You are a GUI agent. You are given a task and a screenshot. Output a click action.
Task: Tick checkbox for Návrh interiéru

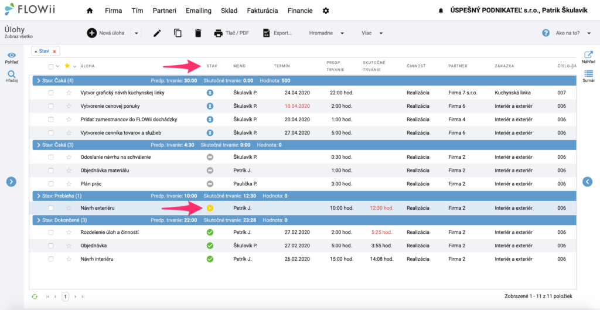[x=51, y=259]
